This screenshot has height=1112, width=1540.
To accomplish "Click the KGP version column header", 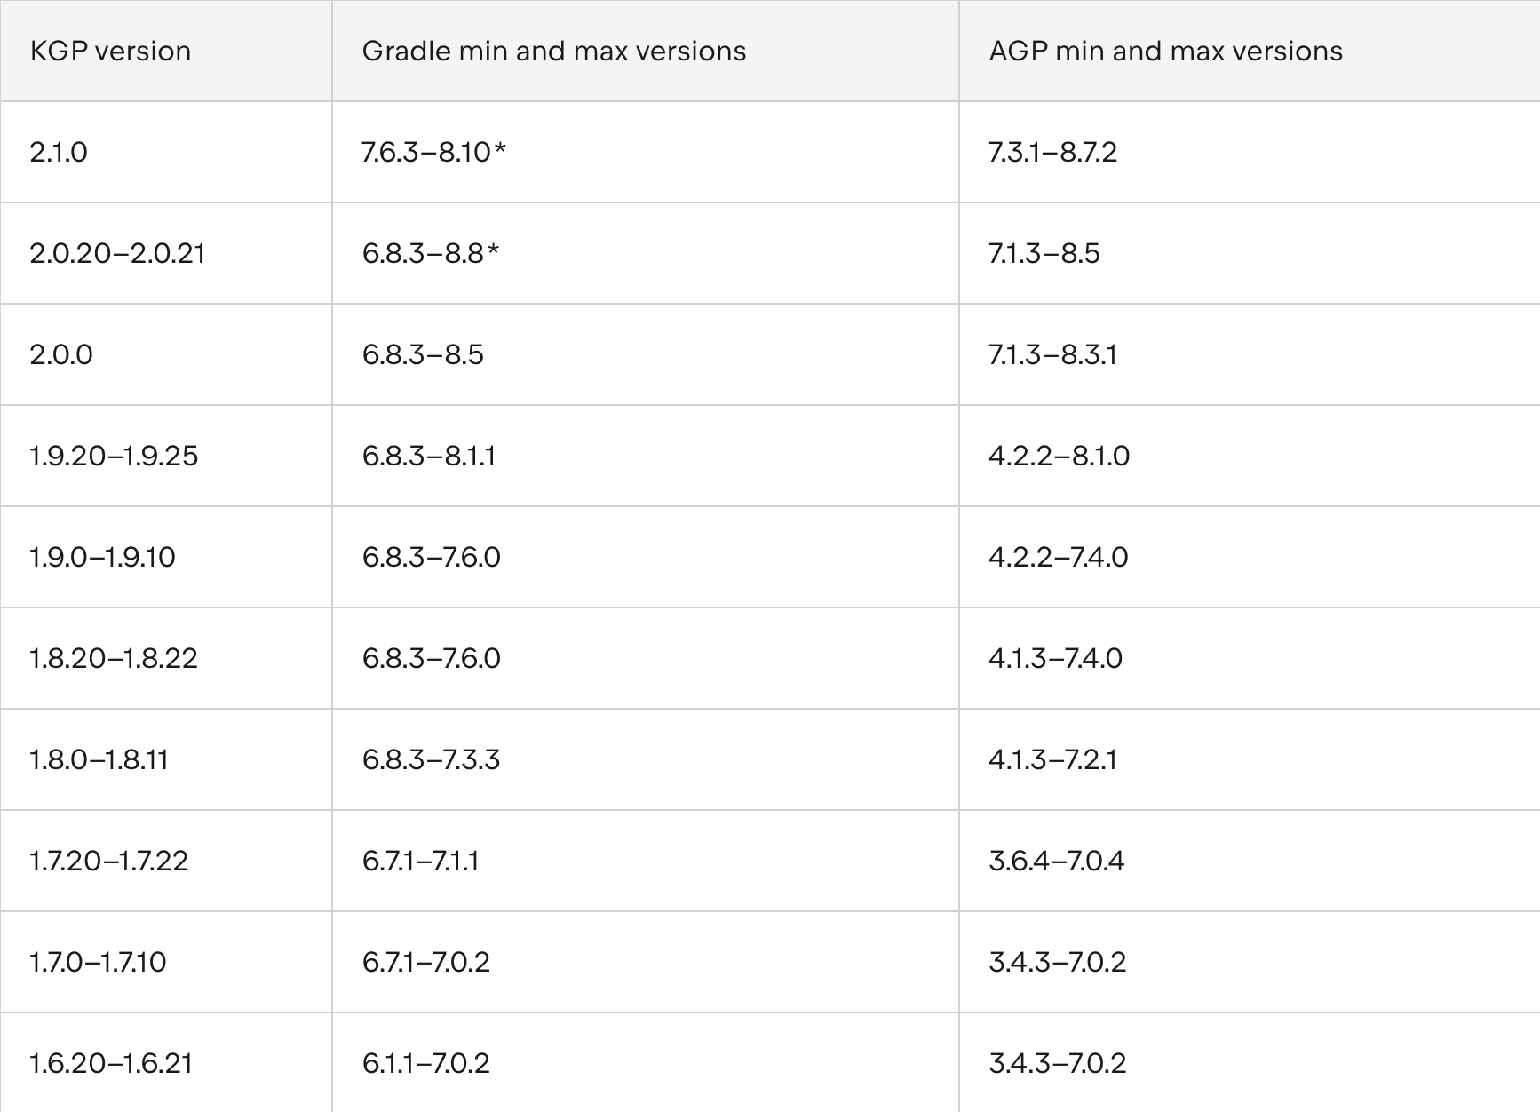I will (166, 51).
